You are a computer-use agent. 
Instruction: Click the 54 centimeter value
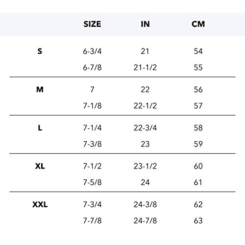[198, 51]
